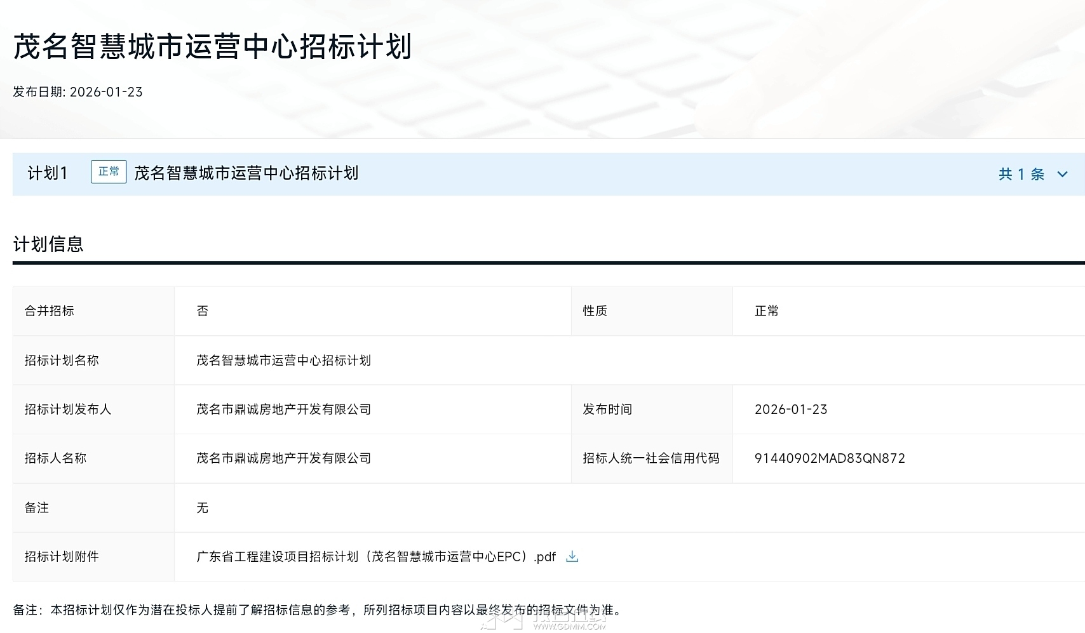Click the 招标人名称 value 茂名市鼎诚房地产开发有限公司
The height and width of the screenshot is (633, 1085).
tap(283, 458)
